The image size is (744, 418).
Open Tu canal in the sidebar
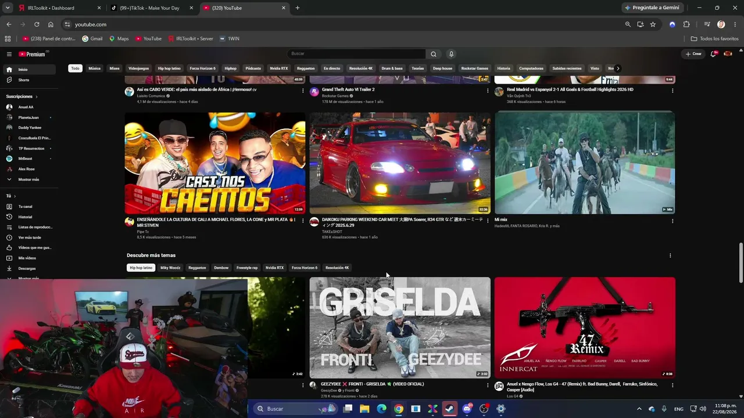[x=30, y=207]
